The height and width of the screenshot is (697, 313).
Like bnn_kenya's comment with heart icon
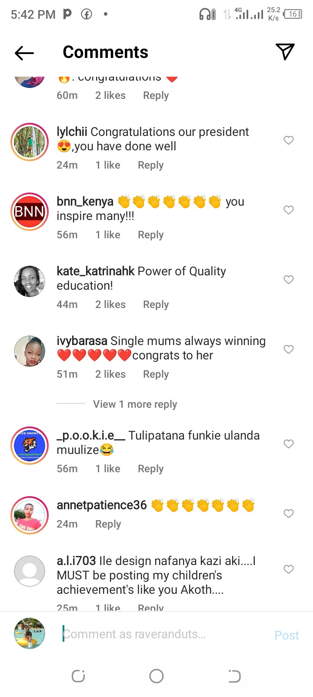tap(289, 210)
